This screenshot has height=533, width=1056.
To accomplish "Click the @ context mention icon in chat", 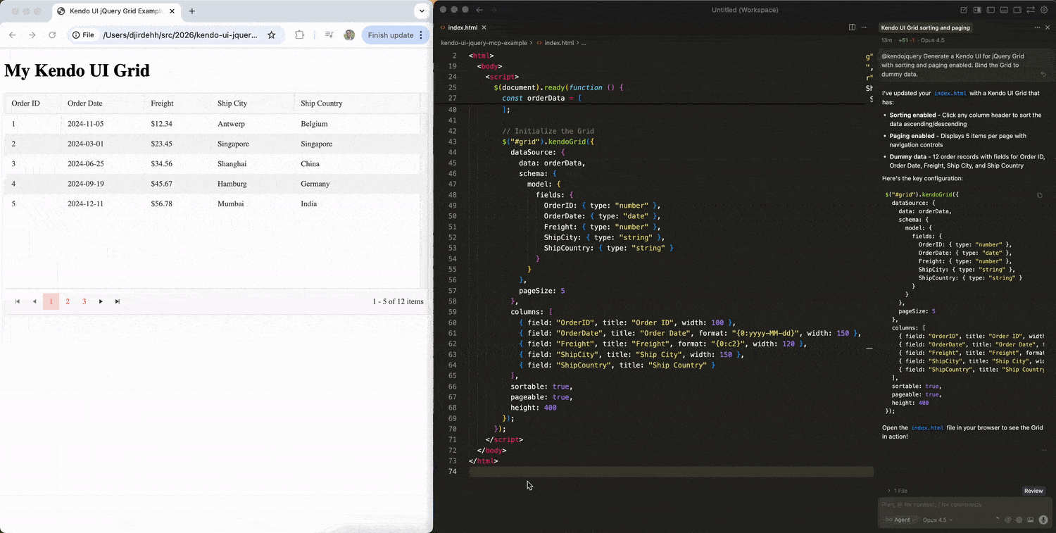I will (1007, 520).
